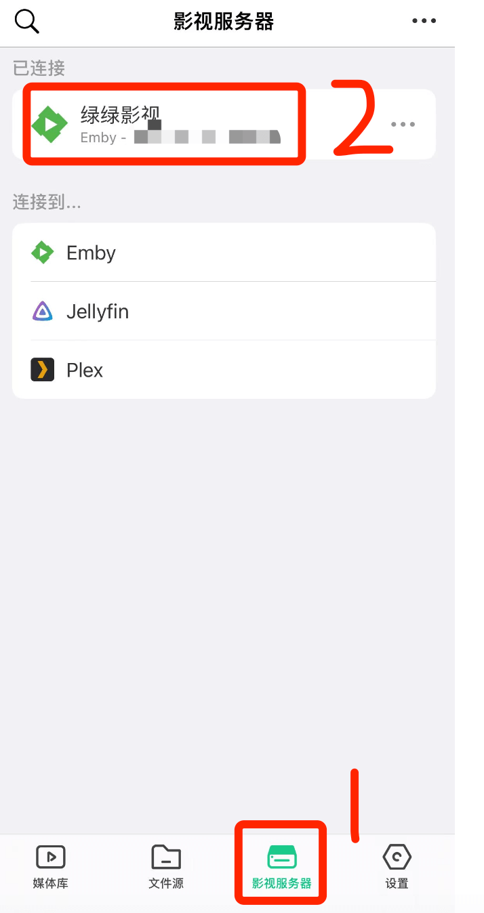Select the 影视服务器 bottom tab label
Viewport: 484px width, 913px height.
282,883
